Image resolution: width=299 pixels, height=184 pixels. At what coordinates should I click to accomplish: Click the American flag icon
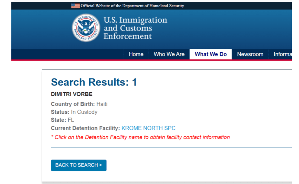pyautogui.click(x=75, y=6)
